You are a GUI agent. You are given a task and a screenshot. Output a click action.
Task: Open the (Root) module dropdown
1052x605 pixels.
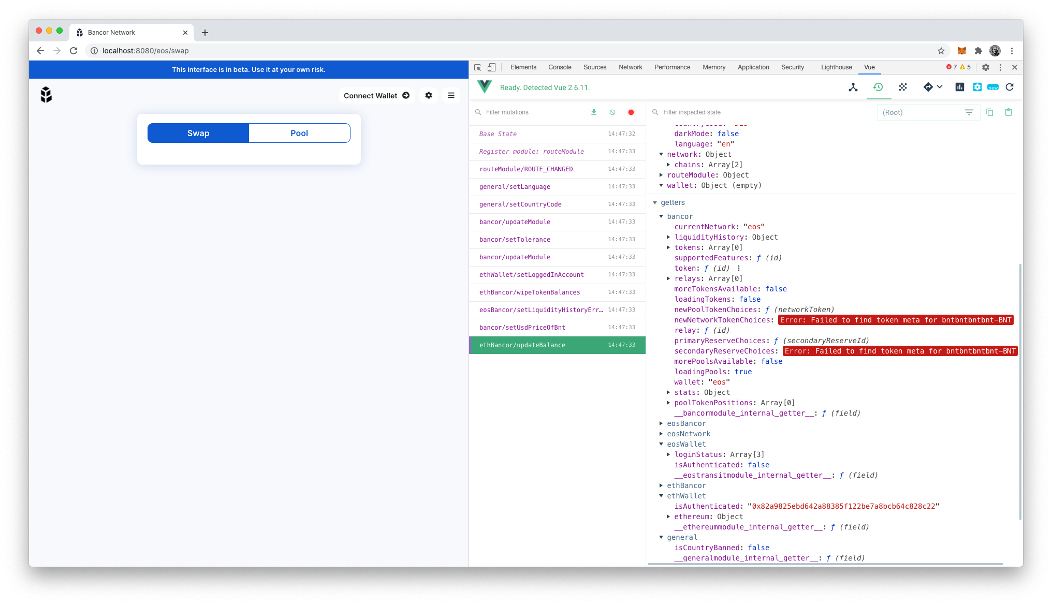[928, 112]
